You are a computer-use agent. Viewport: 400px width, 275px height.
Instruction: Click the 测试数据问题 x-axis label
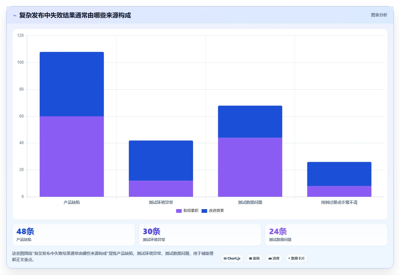click(x=250, y=202)
